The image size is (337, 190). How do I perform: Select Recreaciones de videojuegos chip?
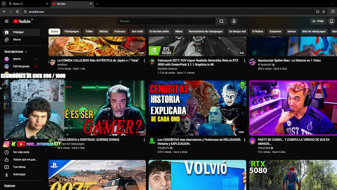point(206,31)
